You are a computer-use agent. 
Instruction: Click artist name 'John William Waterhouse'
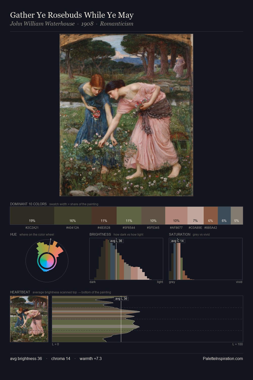[42, 24]
